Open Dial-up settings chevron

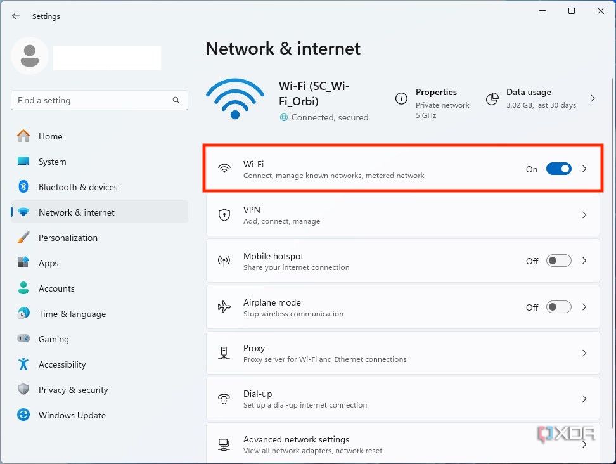(x=584, y=399)
